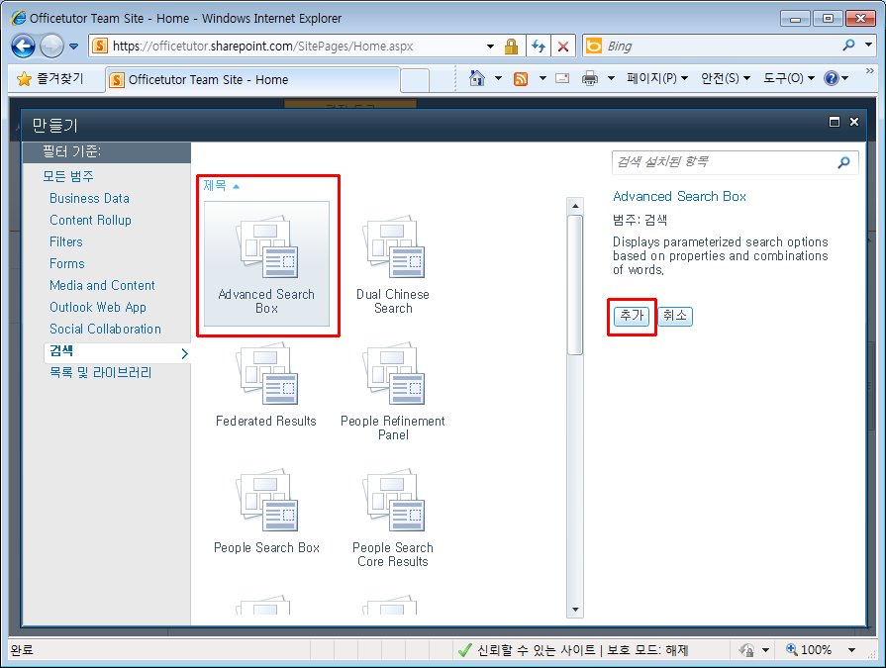
Task: Select the Officetutor Team Site - Home tab
Action: click(252, 79)
